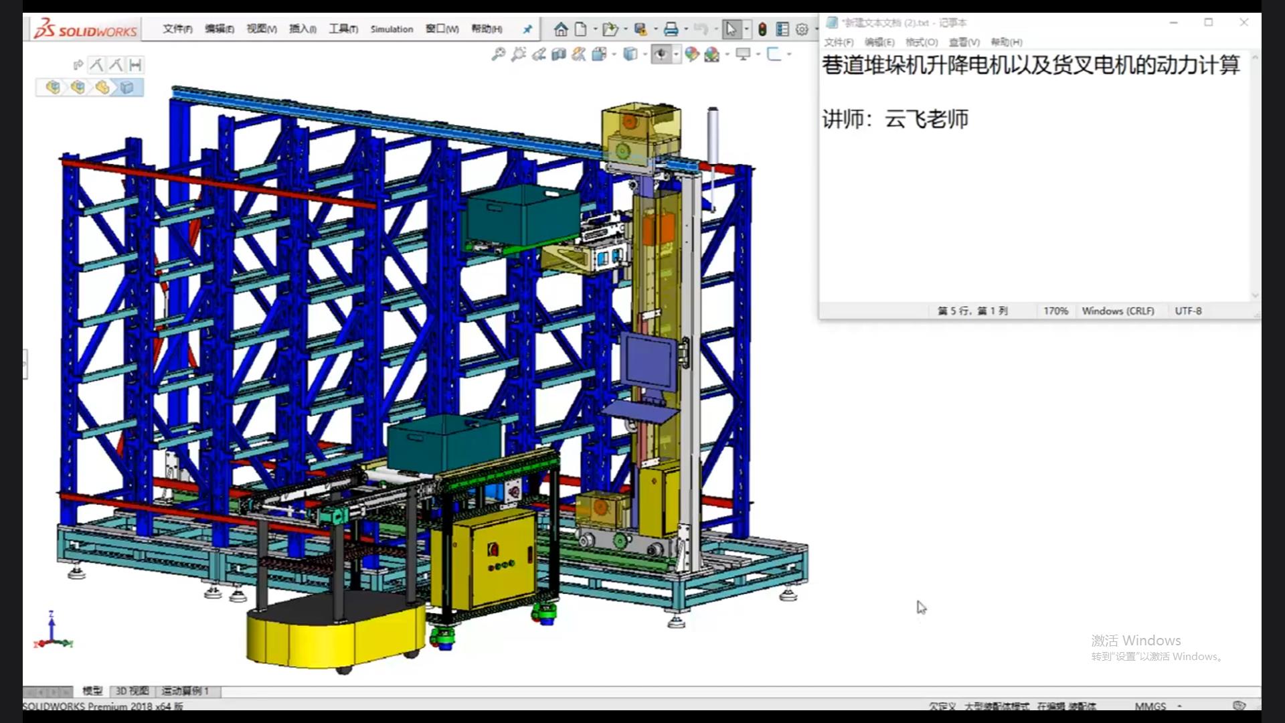1285x723 pixels.
Task: Click the viewport layout icon
Action: (774, 54)
